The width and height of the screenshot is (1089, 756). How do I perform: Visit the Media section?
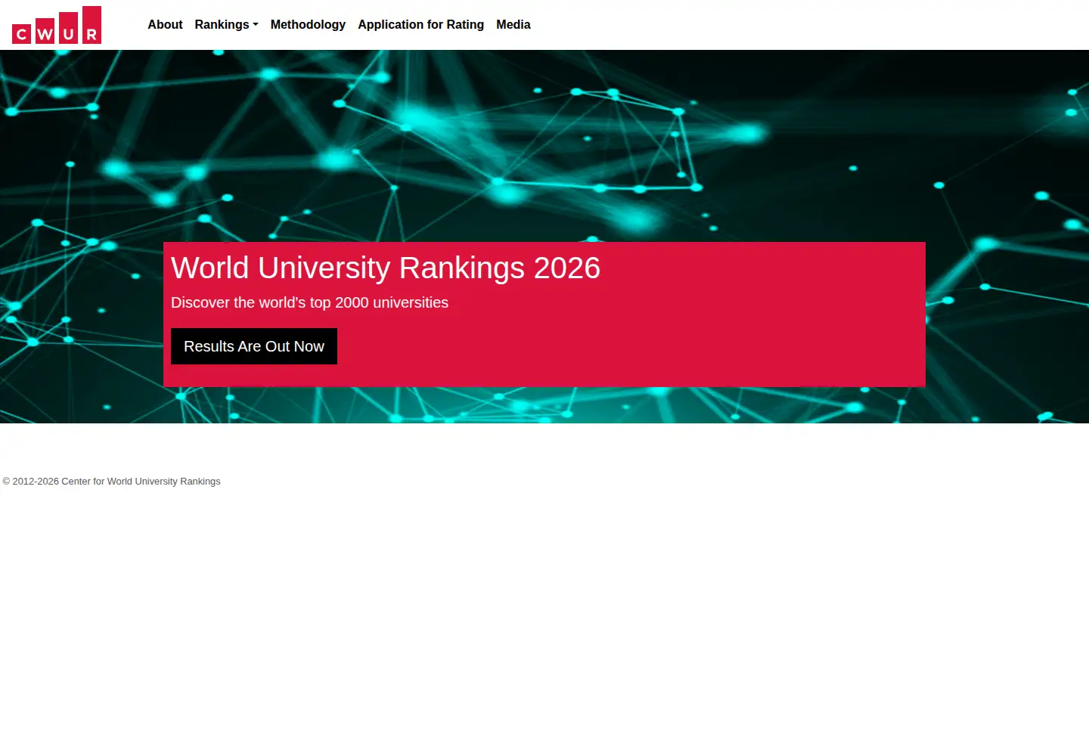pyautogui.click(x=513, y=24)
